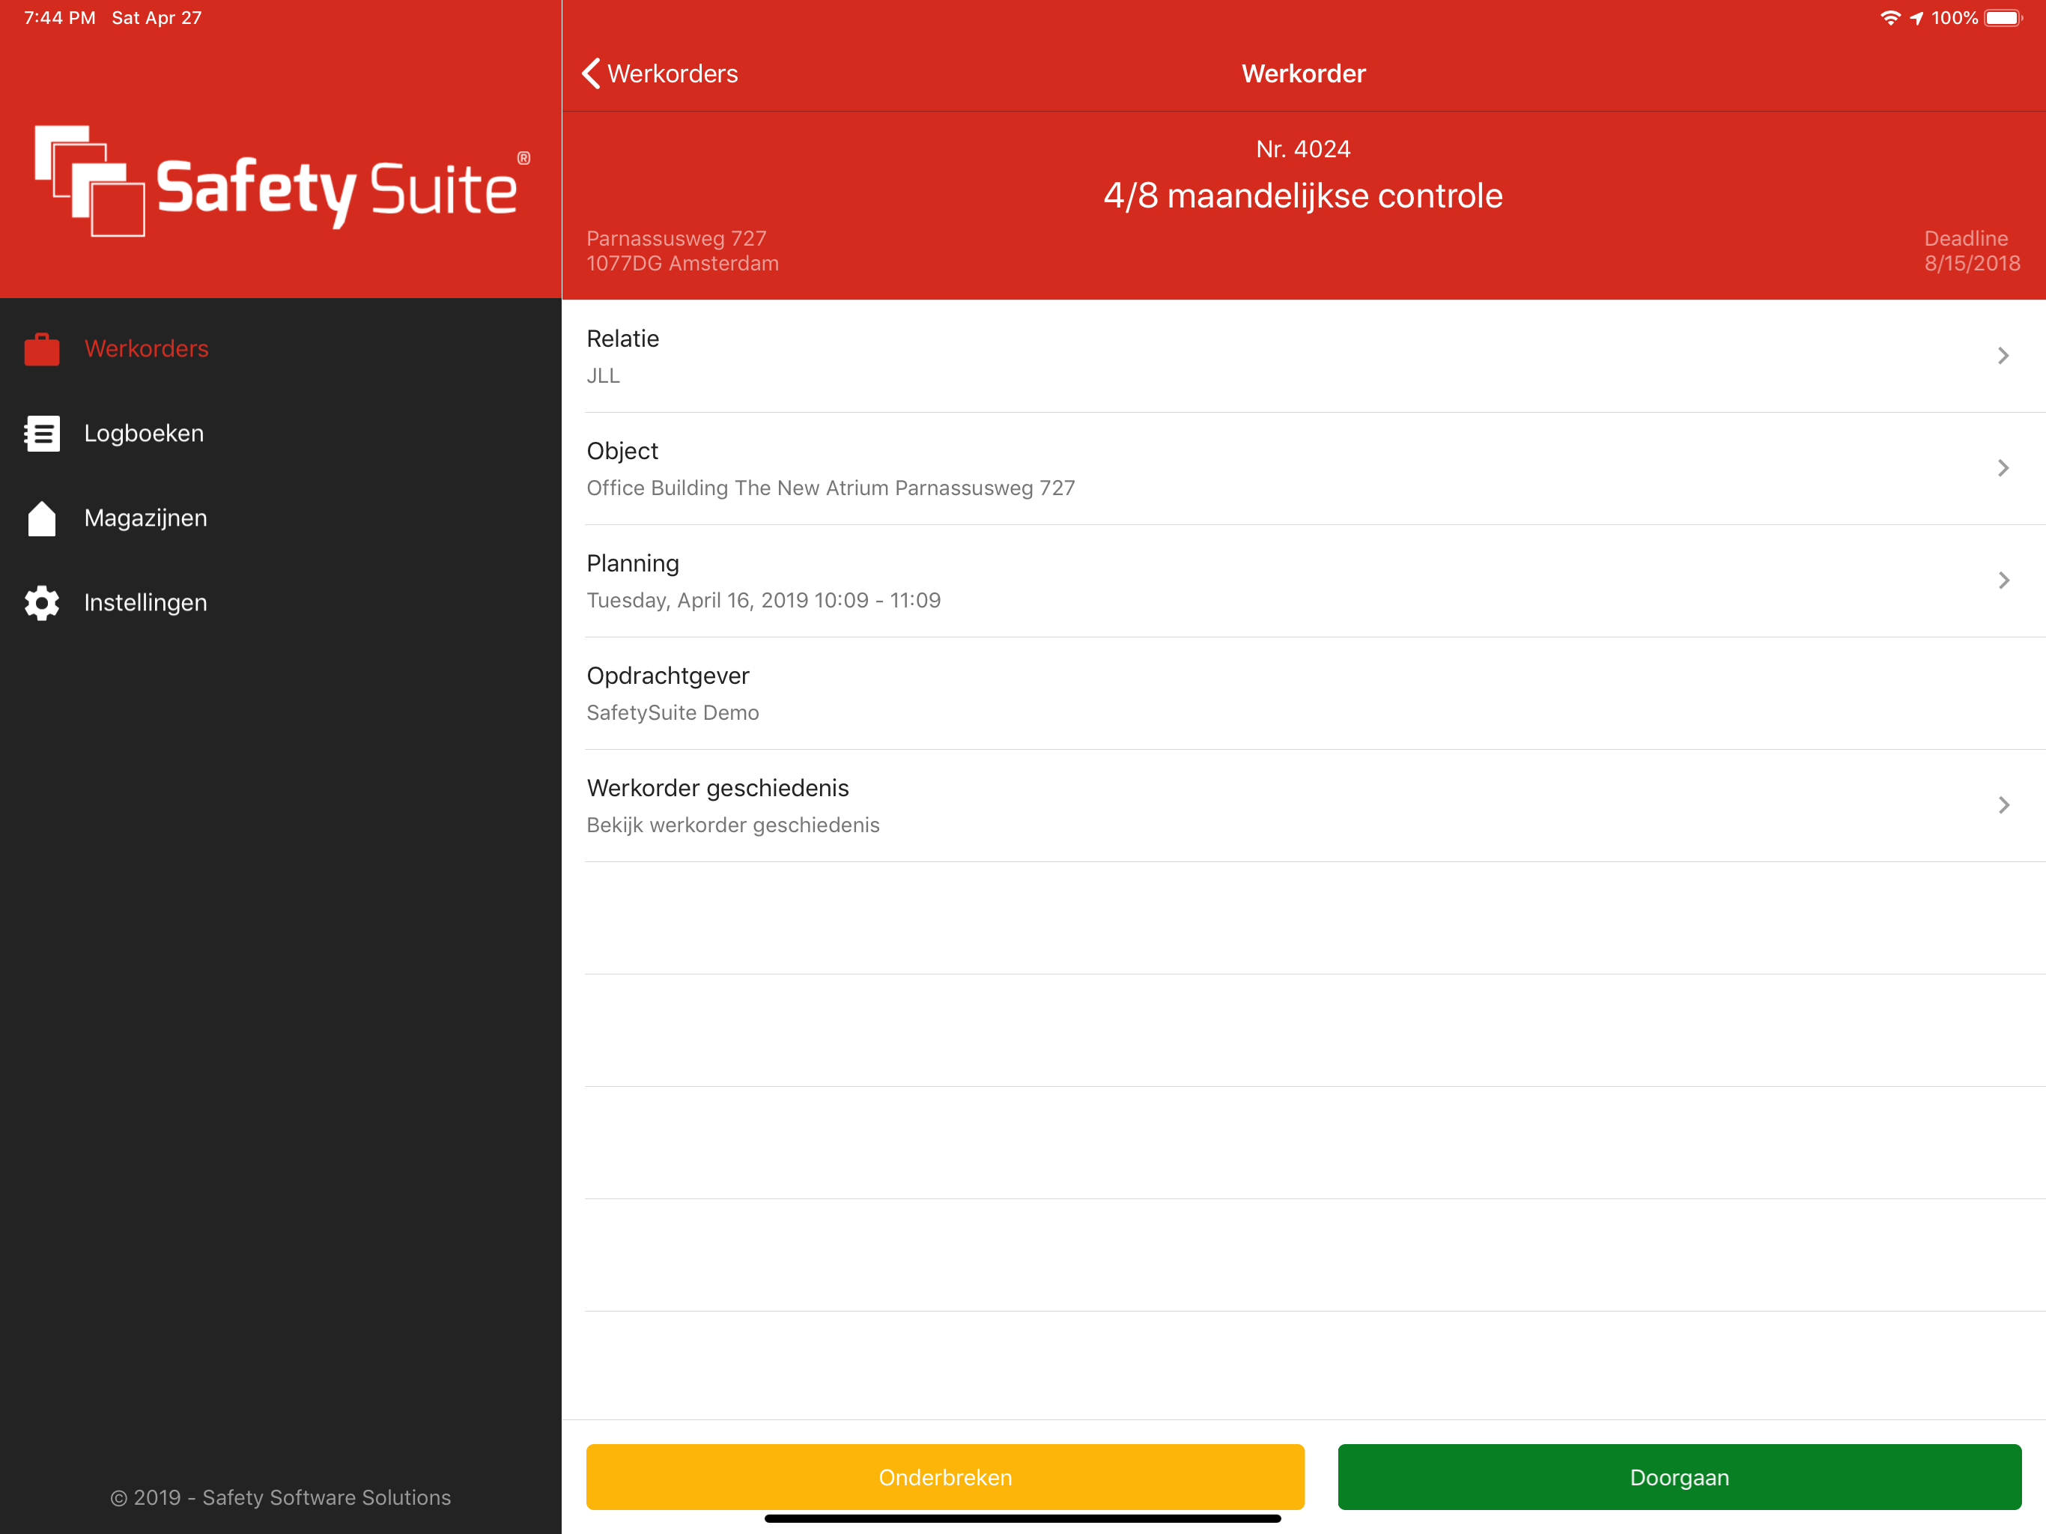This screenshot has height=1534, width=2046.
Task: Tap the home indicator bar
Action: click(1022, 1518)
